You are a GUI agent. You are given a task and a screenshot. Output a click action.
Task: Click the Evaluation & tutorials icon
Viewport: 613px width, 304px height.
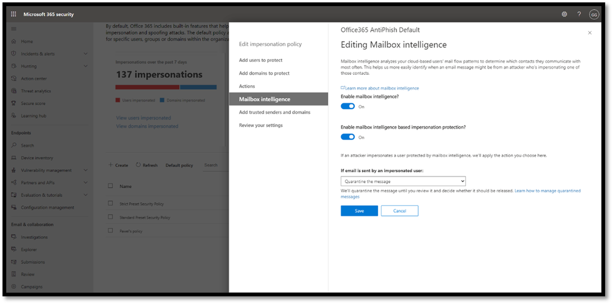(13, 195)
